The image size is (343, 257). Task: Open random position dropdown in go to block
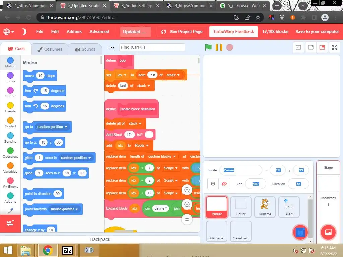pos(52,127)
